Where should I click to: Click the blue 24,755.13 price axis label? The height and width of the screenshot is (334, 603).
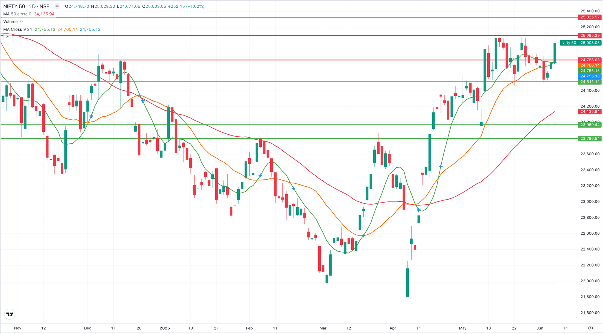pos(590,76)
